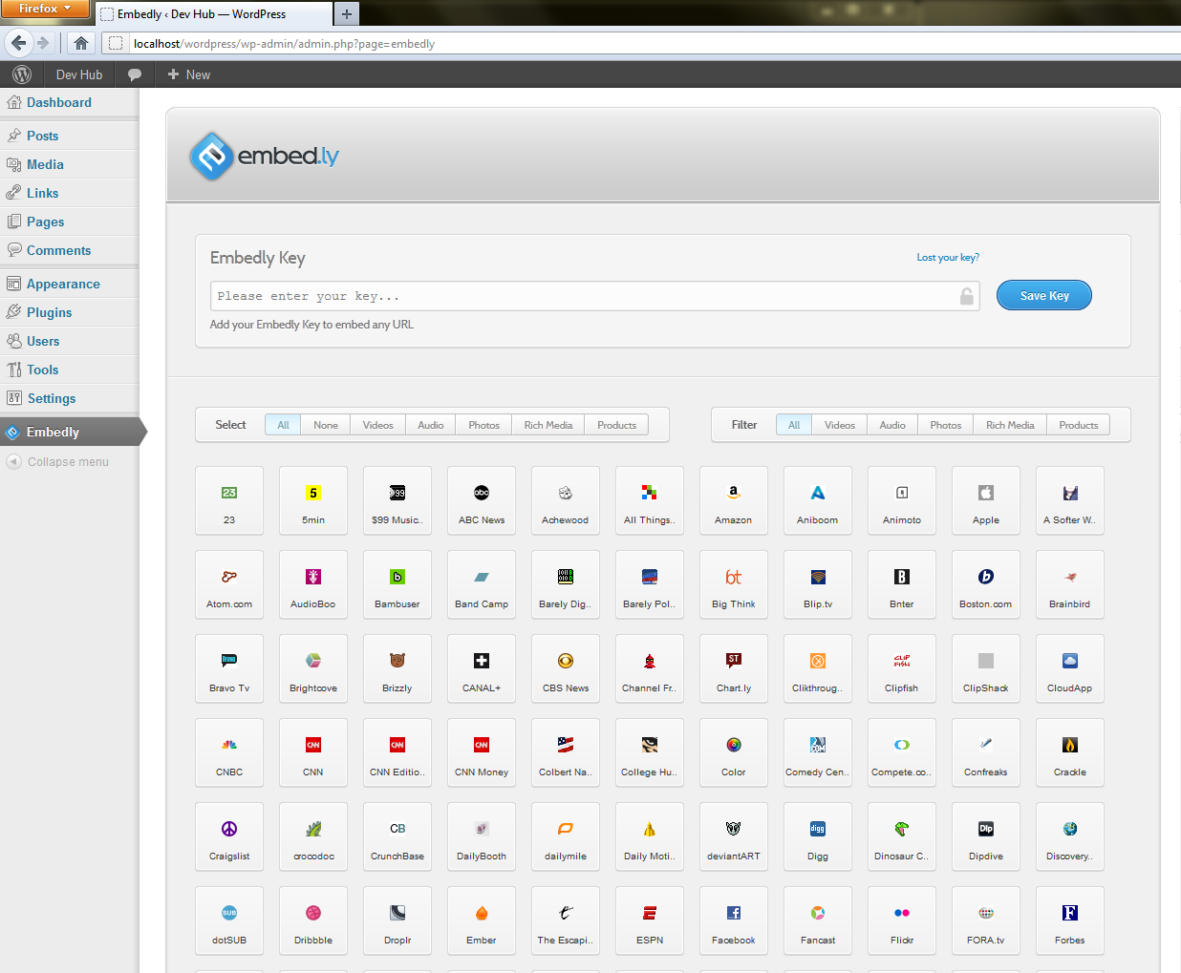Toggle the Droplr service tile
This screenshot has width=1181, height=973.
(397, 920)
